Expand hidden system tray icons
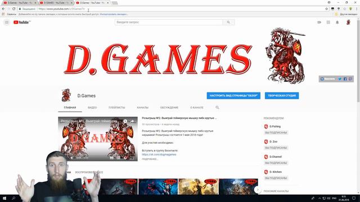 click(x=319, y=198)
